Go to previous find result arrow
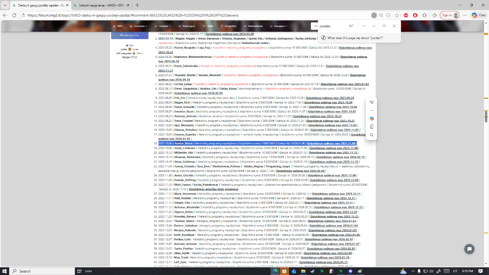The image size is (489, 275). pos(363,26)
